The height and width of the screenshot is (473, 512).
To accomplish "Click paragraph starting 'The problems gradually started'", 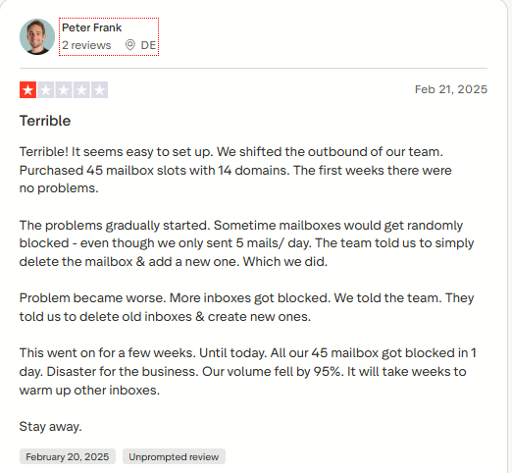I will (x=246, y=243).
